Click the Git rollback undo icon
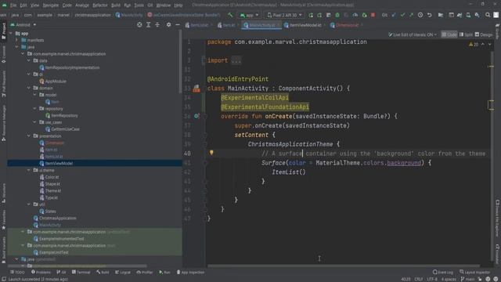Image resolution: width=501 pixels, height=282 pixels. 430,15
